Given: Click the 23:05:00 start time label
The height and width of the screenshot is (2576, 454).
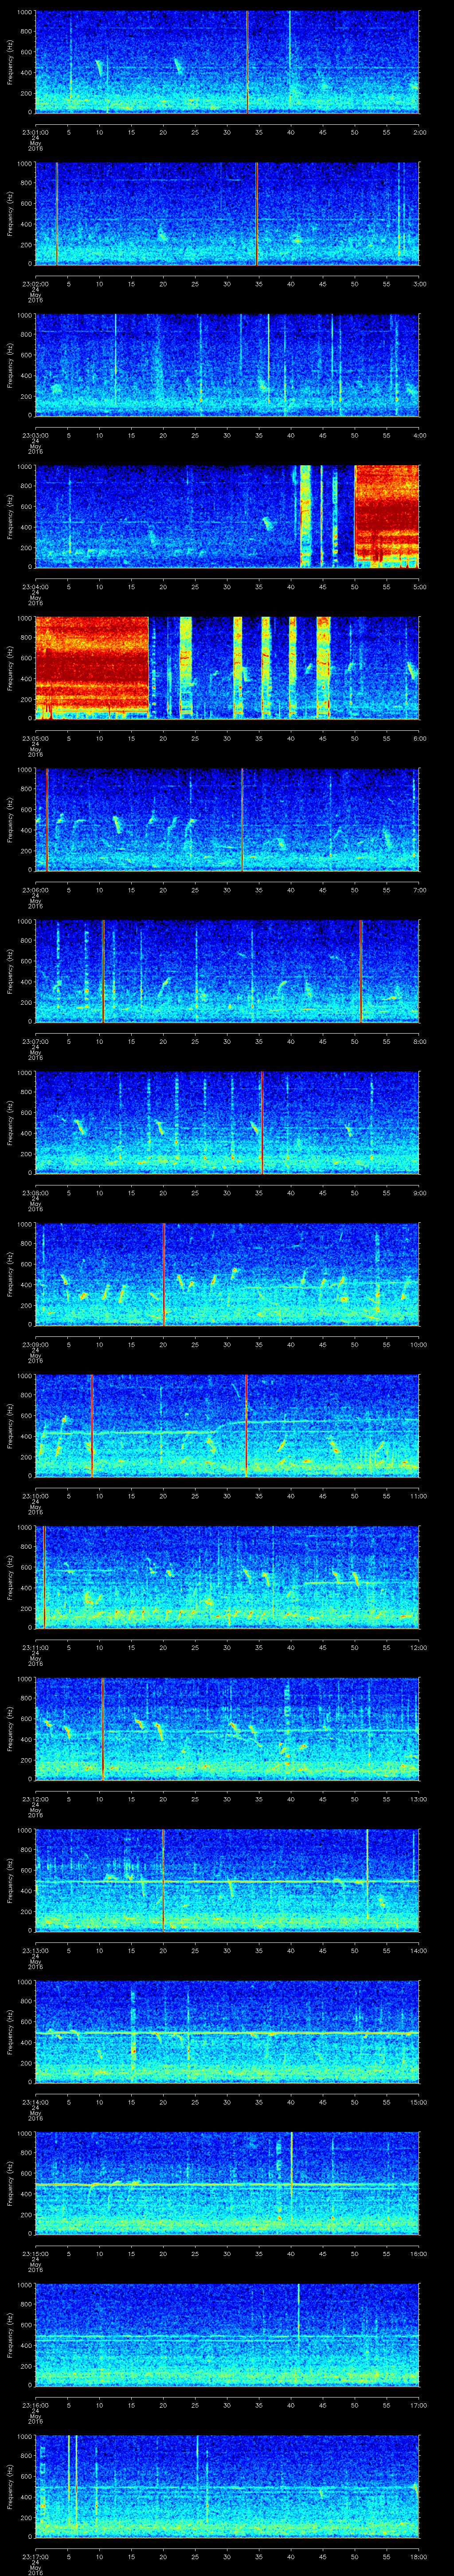Looking at the screenshot, I should pyautogui.click(x=35, y=738).
